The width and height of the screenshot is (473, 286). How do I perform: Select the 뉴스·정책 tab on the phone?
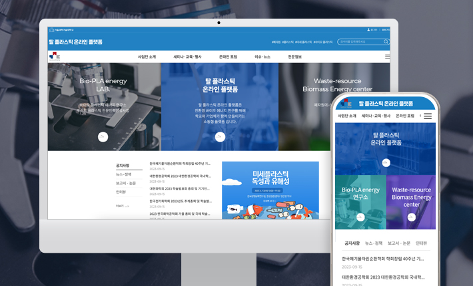[x=374, y=243]
